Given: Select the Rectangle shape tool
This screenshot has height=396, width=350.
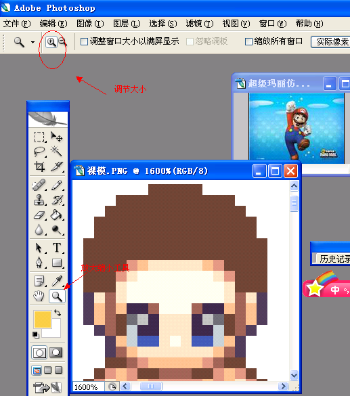Looking at the screenshot, I should pos(57,263).
